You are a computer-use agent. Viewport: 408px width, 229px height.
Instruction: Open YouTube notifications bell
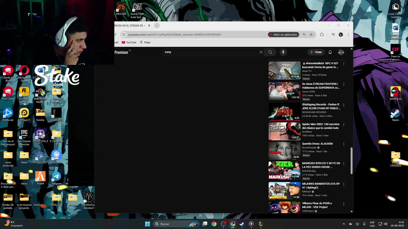point(330,52)
